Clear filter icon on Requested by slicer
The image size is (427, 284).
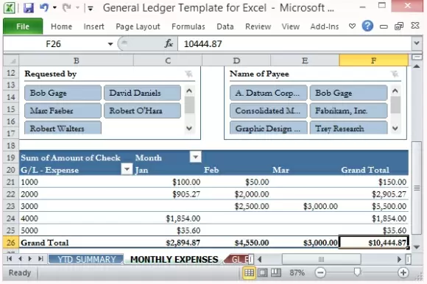click(x=188, y=74)
